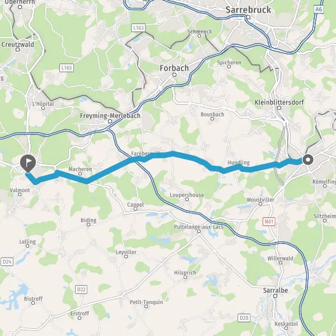Image resolution: width=336 pixels, height=336 pixels.
Task: Click the D28 road badge
Action: click(x=244, y=318)
